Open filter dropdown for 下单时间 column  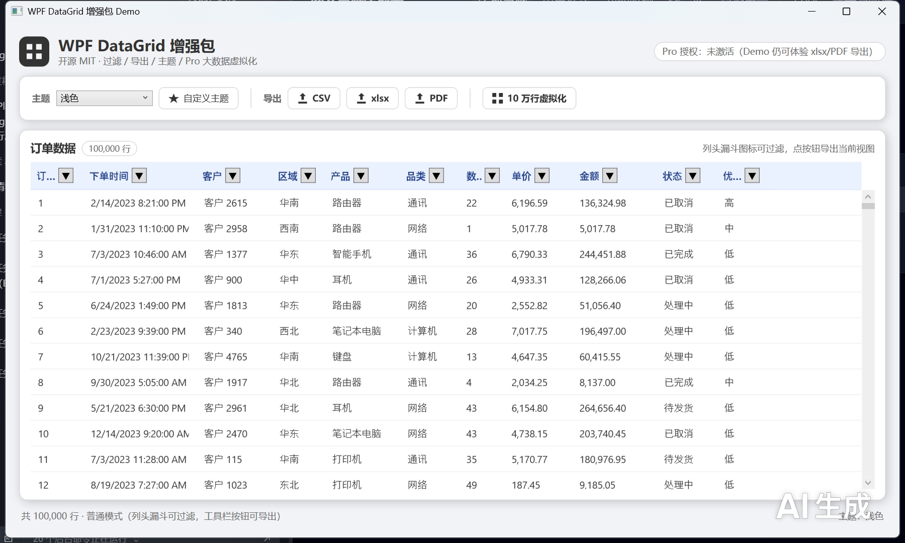(x=139, y=176)
